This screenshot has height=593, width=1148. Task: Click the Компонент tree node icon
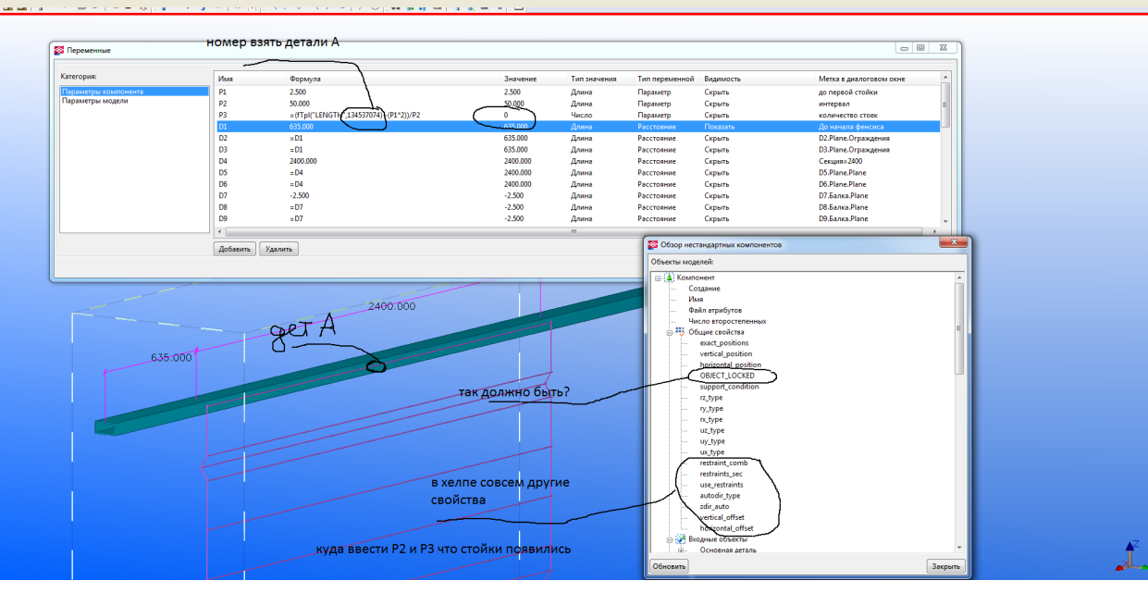tap(668, 278)
